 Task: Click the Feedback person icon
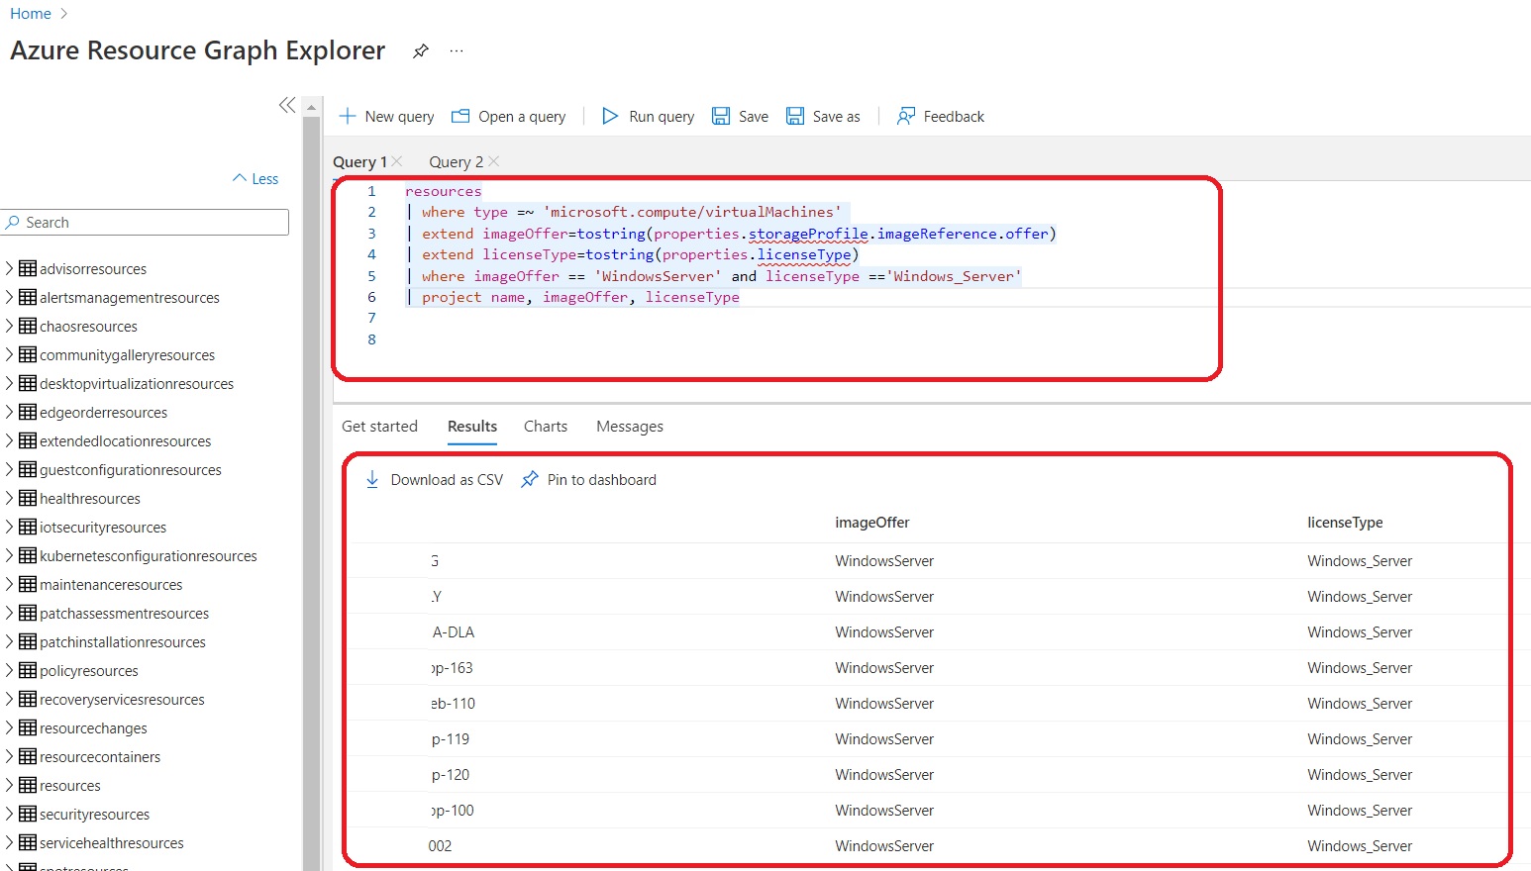tap(905, 116)
